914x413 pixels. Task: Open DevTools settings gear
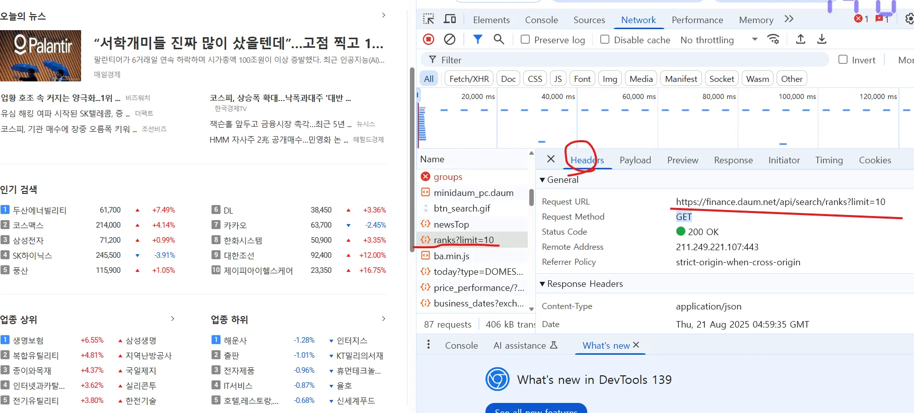tap(909, 19)
